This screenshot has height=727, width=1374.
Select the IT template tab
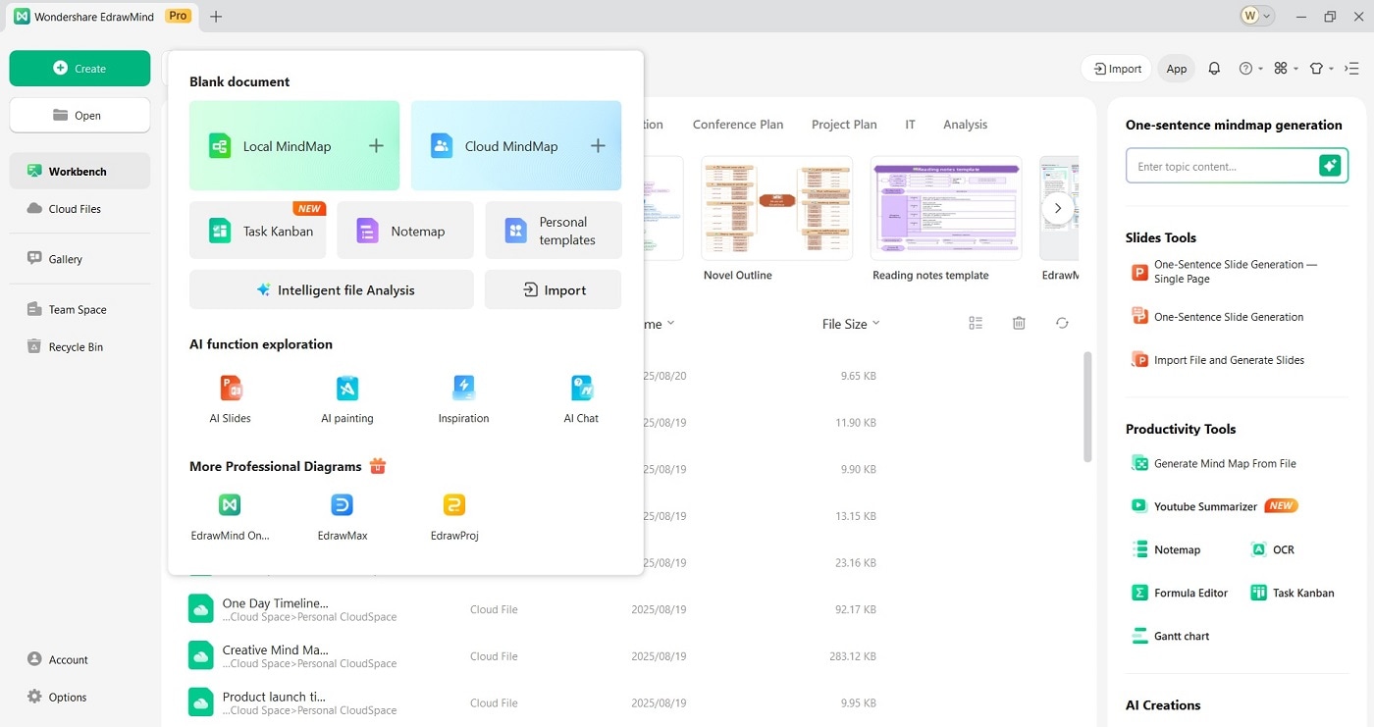point(910,125)
